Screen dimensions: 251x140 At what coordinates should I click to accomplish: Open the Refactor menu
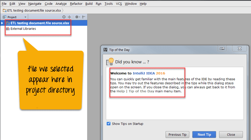click(x=76, y=3)
